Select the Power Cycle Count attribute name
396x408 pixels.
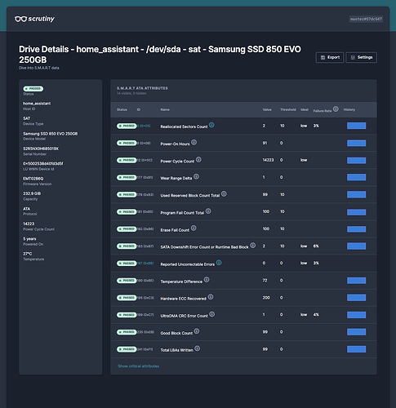click(x=177, y=161)
